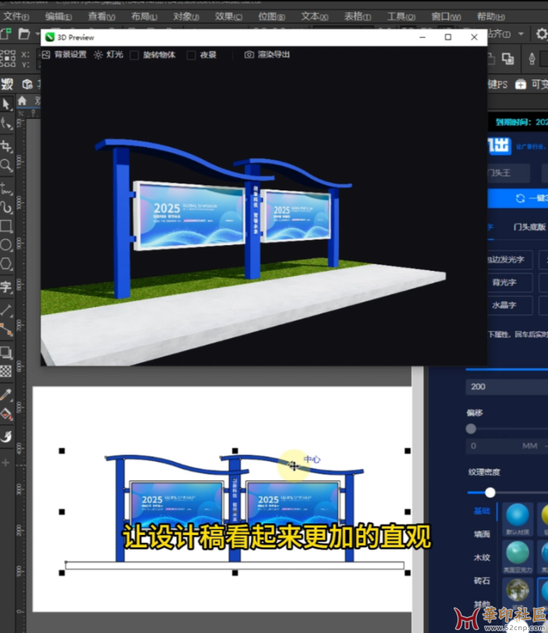Click the camera render-export icon (渲染导出)
Image resolution: width=548 pixels, height=633 pixels.
(x=249, y=55)
